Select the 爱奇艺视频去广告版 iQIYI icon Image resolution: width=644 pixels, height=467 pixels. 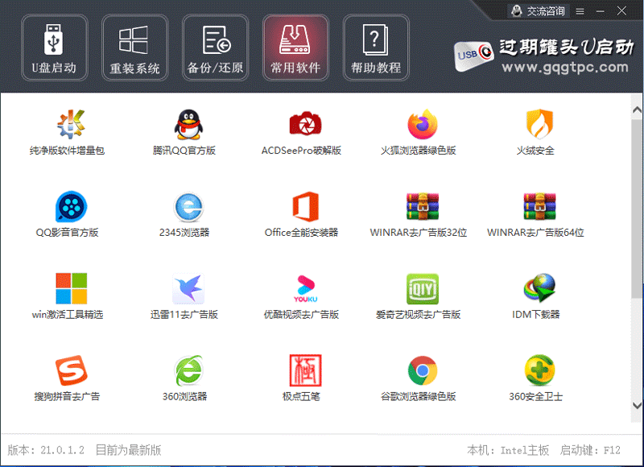[422, 288]
